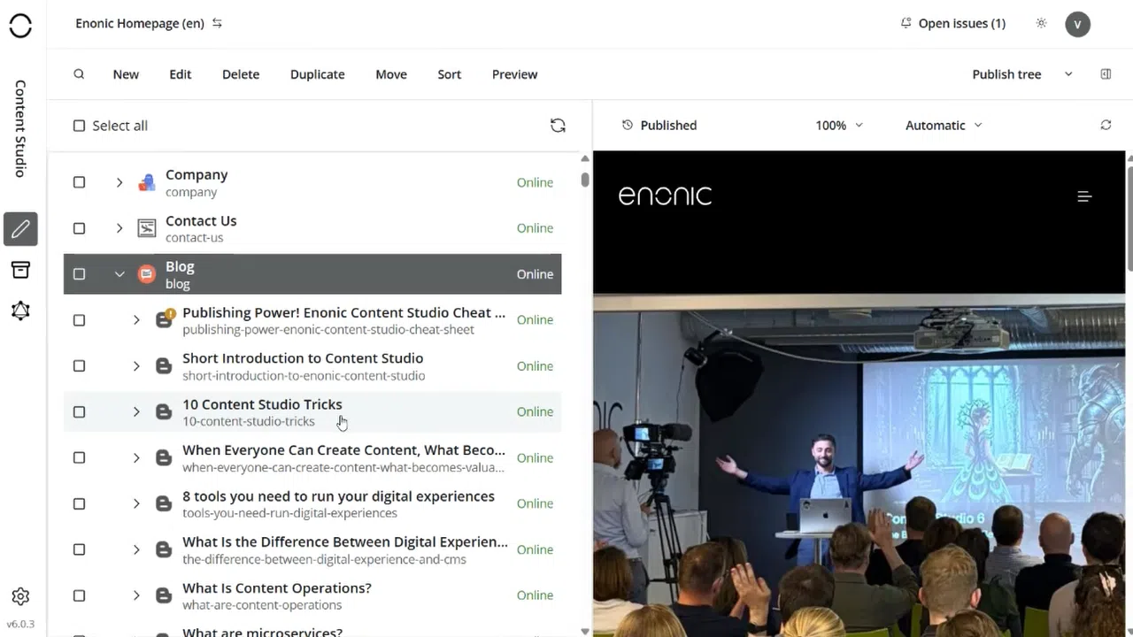Expand the Publishing Power article node
The height and width of the screenshot is (637, 1133).
click(x=136, y=320)
